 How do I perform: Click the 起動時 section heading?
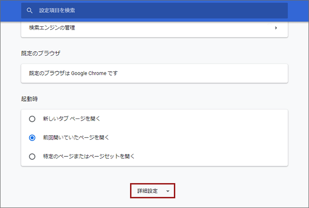coord(30,99)
